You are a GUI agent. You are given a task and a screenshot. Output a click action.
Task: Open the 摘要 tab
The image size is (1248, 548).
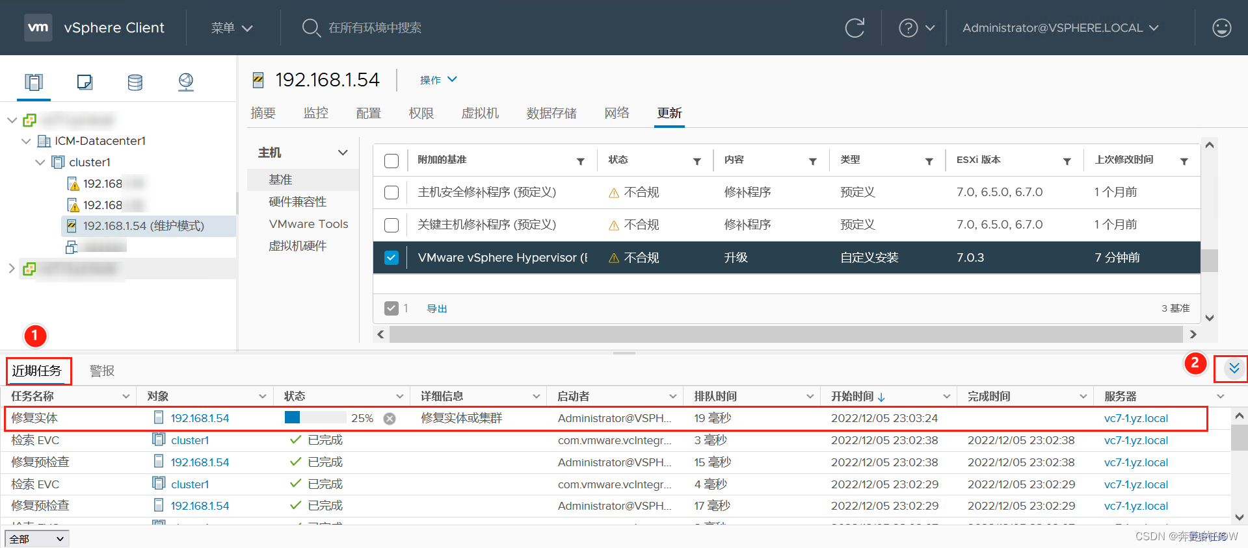(263, 113)
